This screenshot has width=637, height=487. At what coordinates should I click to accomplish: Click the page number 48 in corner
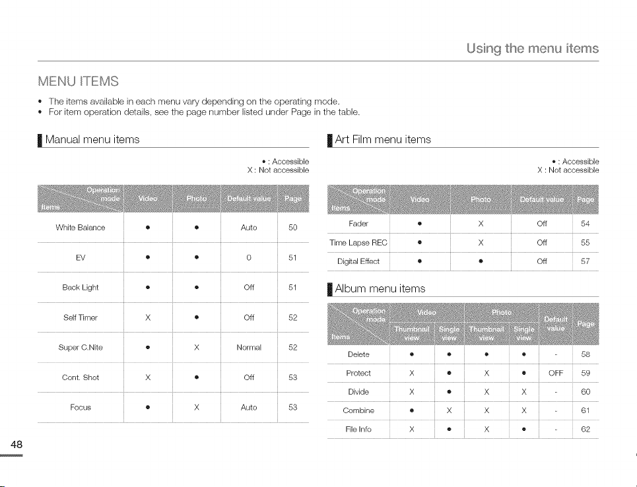click(x=17, y=444)
